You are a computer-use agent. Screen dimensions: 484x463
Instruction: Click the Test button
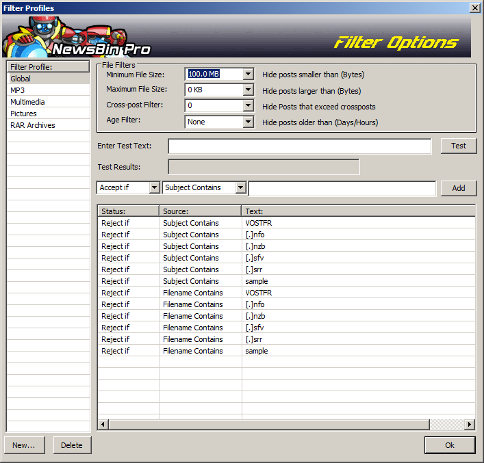click(459, 146)
